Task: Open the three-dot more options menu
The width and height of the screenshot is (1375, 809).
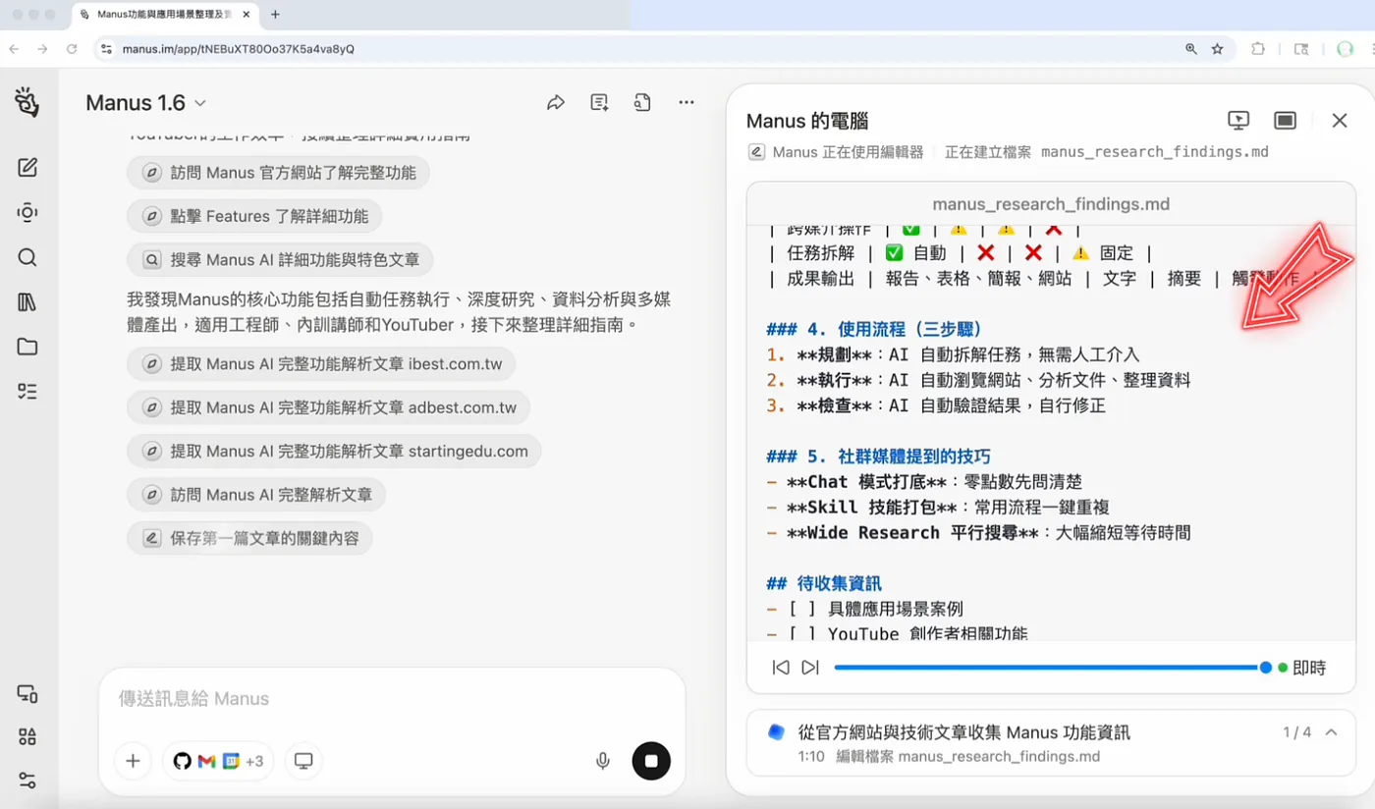Action: (x=687, y=103)
